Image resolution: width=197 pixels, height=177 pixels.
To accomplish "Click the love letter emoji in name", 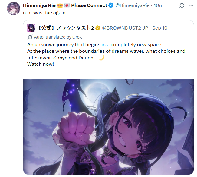I will pyautogui.click(x=67, y=5).
